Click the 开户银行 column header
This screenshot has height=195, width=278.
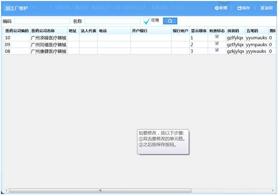(151, 31)
